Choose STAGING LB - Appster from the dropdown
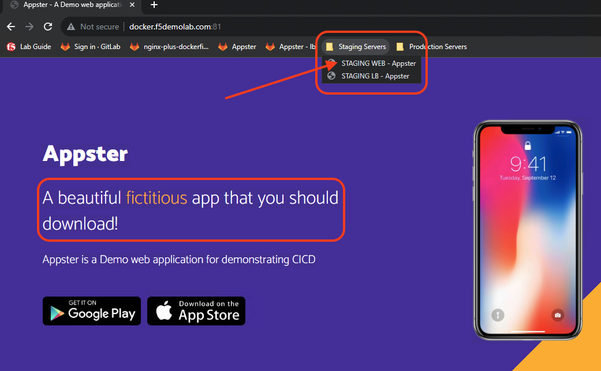Screen dimensions: 601x371 click(x=371, y=76)
